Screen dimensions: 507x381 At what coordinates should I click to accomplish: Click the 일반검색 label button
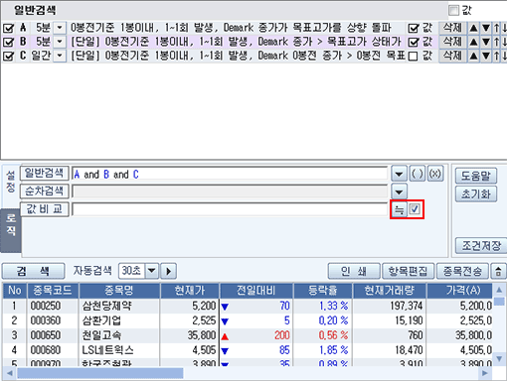[44, 173]
